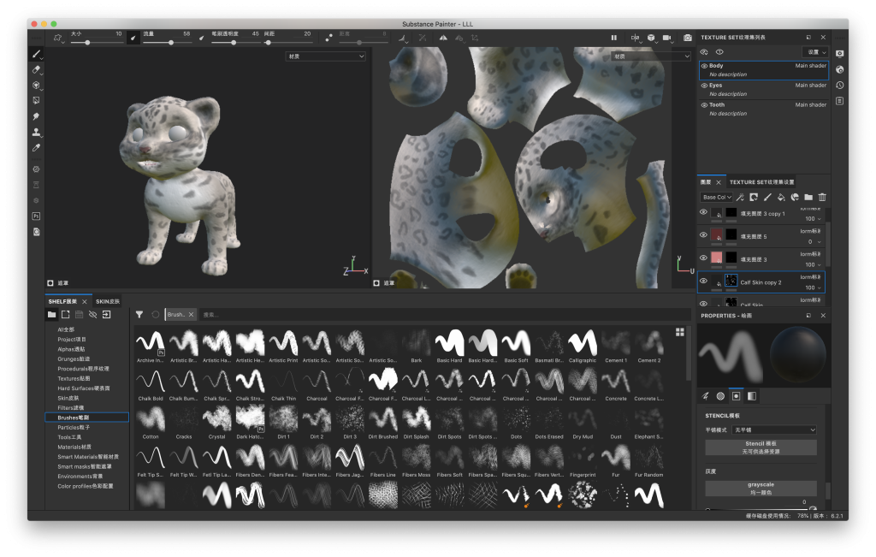Open the 3D cube view mode menu
876x557 pixels.
(x=651, y=38)
